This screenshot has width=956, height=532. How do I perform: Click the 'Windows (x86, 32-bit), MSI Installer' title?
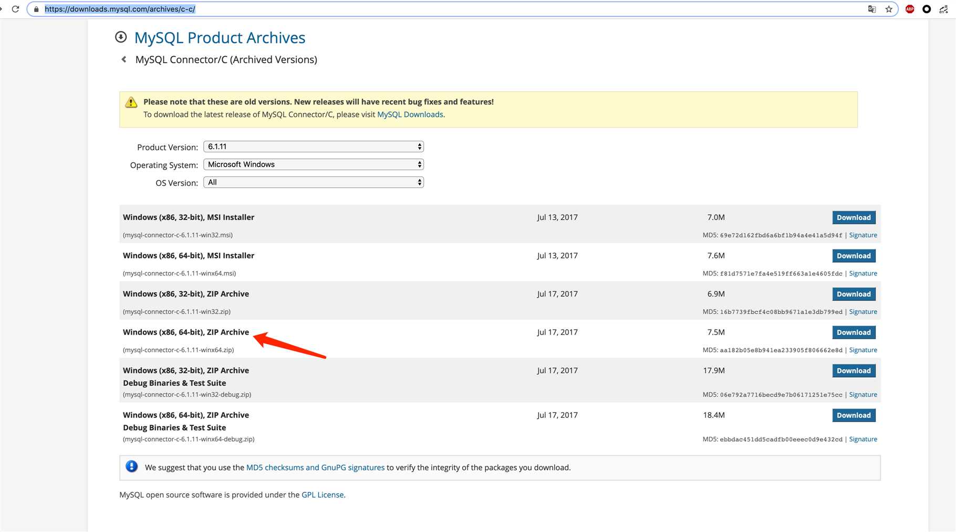pyautogui.click(x=189, y=217)
